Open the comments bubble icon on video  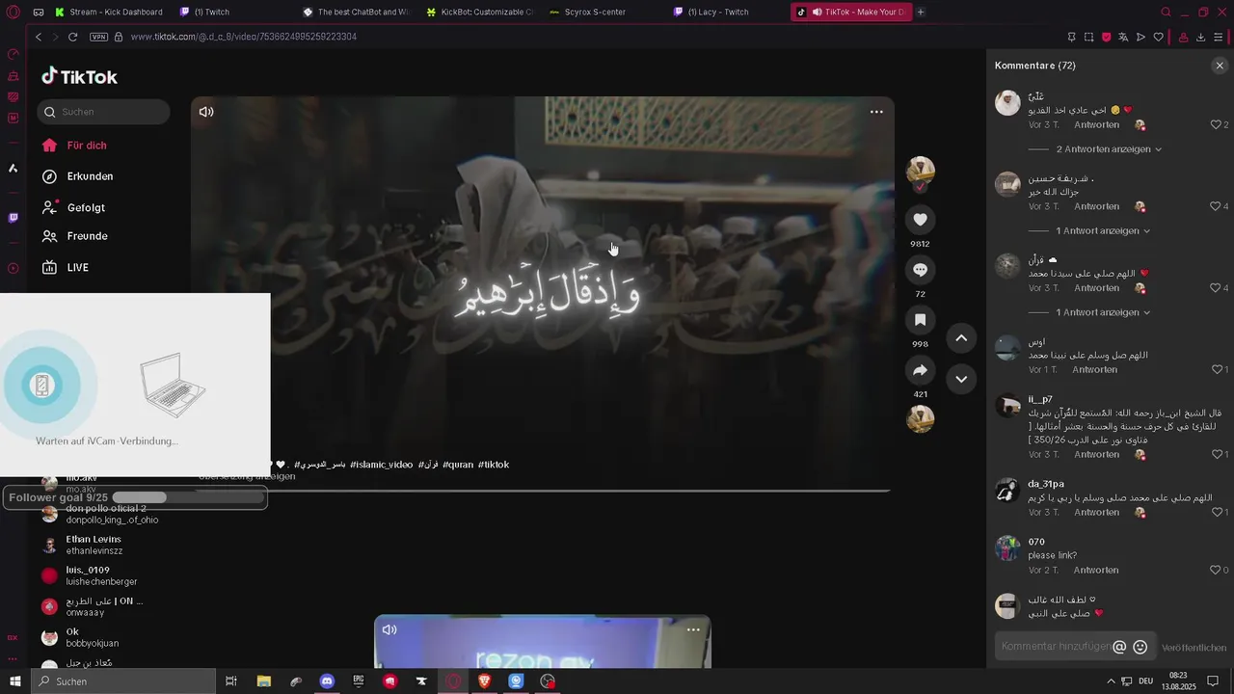point(920,270)
